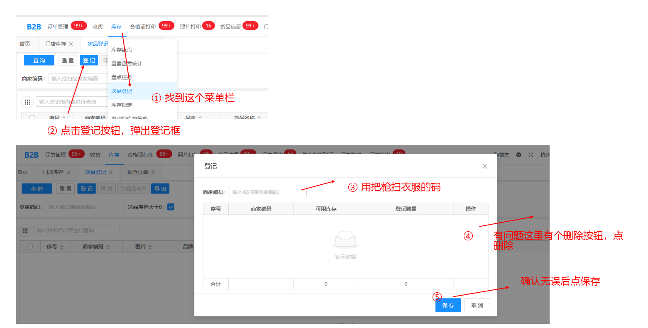648x328 pixels.
Task: Open the 合格证打印 menu in the upper screenshot
Action: pos(143,27)
